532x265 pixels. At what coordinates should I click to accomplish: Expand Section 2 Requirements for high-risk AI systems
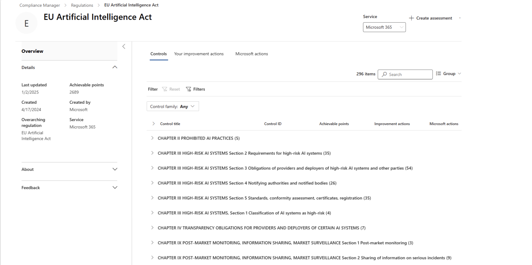[152, 153]
